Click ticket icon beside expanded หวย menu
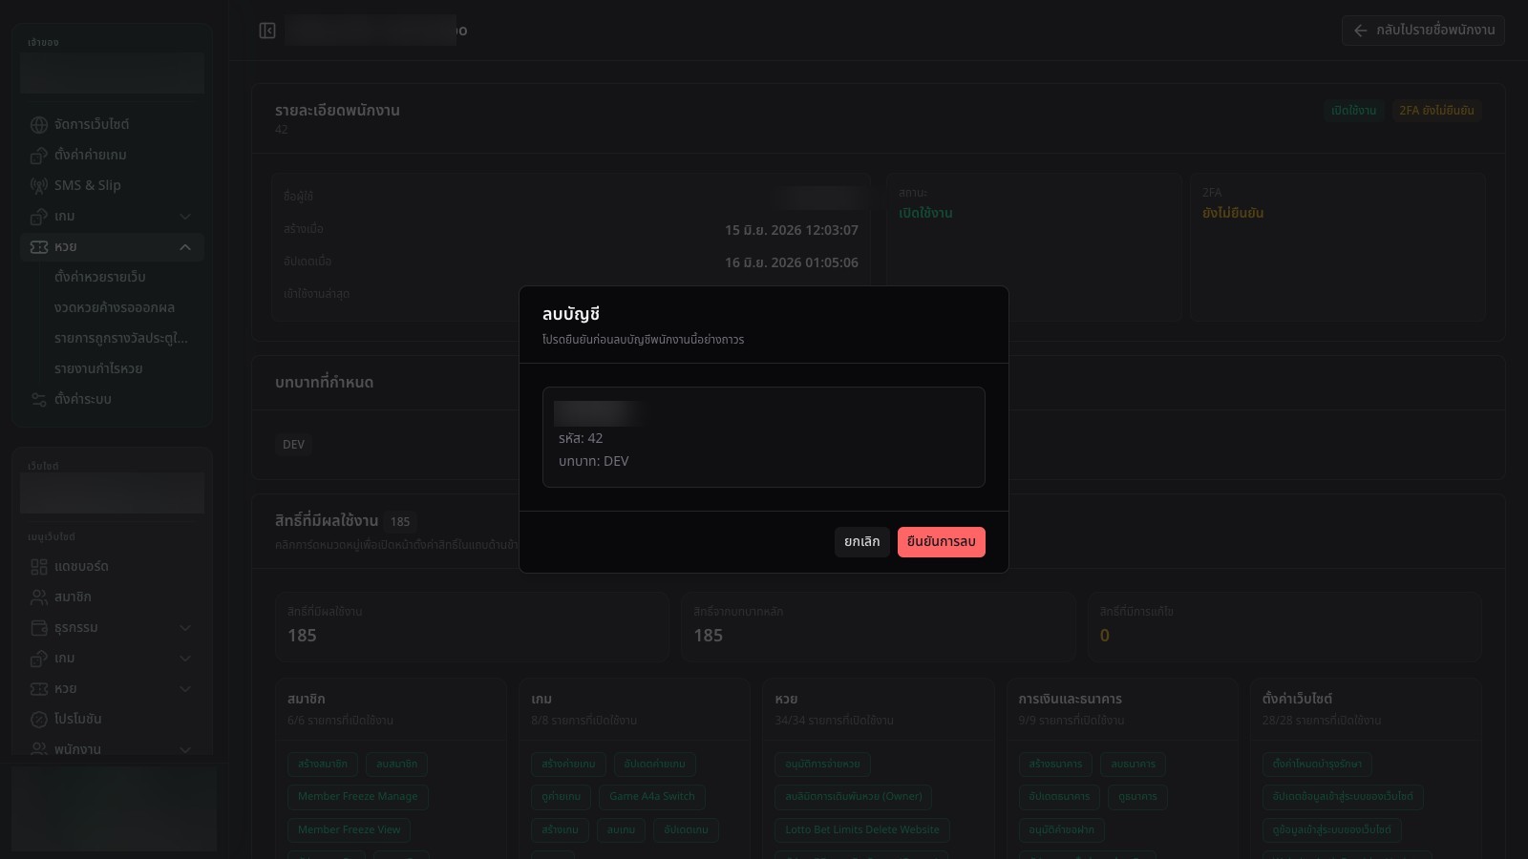 [x=39, y=247]
